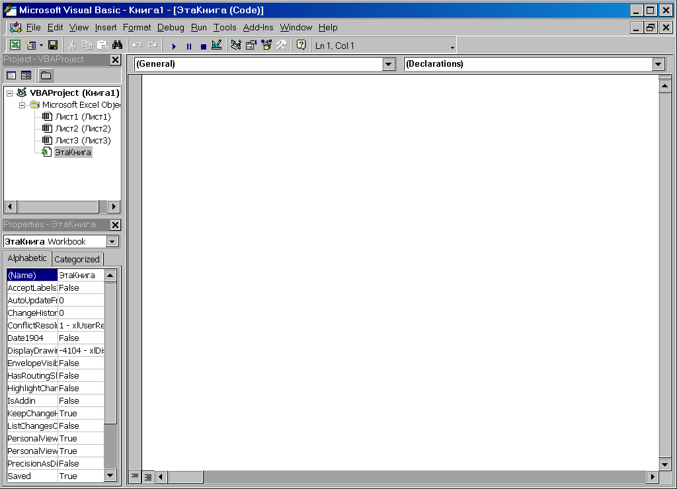Viewport: 677px width, 489px height.
Task: Toggle Folders in Project panel
Action: click(x=46, y=75)
